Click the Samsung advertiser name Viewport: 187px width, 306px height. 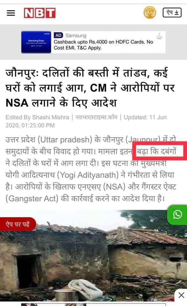click(x=76, y=35)
